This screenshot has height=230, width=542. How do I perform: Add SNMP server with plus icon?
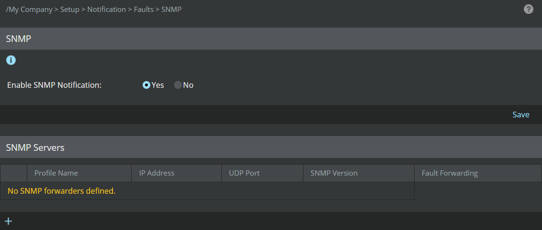(x=8, y=221)
